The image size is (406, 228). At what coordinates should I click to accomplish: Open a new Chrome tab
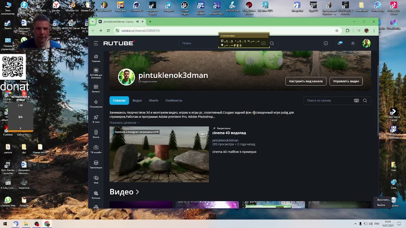pyautogui.click(x=150, y=22)
